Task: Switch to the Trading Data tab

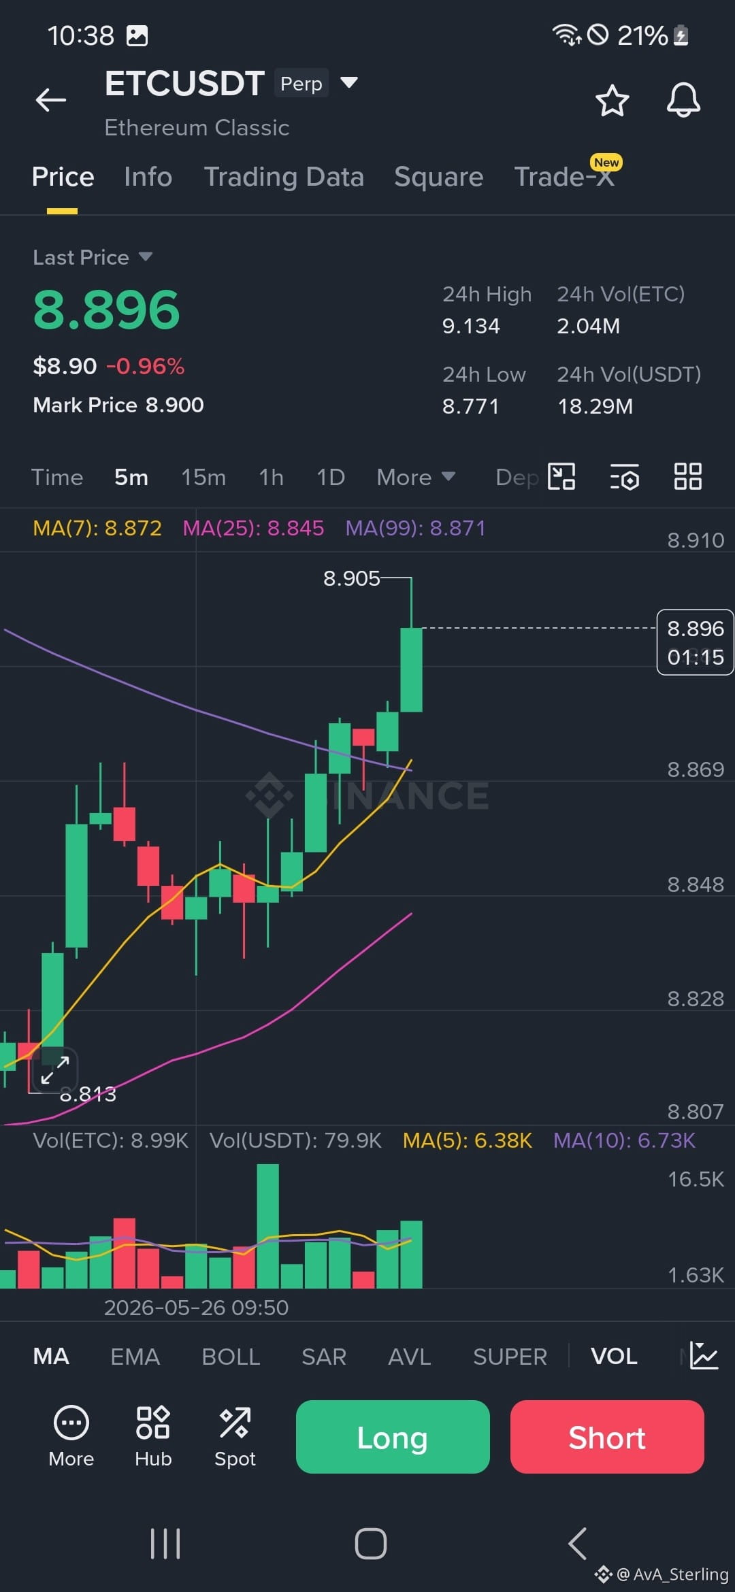Action: [x=284, y=177]
